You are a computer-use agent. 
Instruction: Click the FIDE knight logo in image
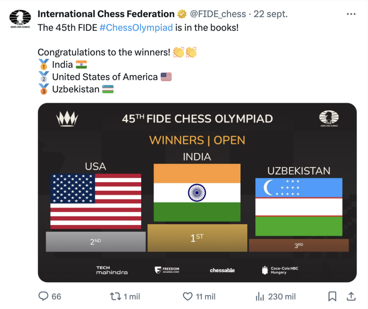point(329,119)
